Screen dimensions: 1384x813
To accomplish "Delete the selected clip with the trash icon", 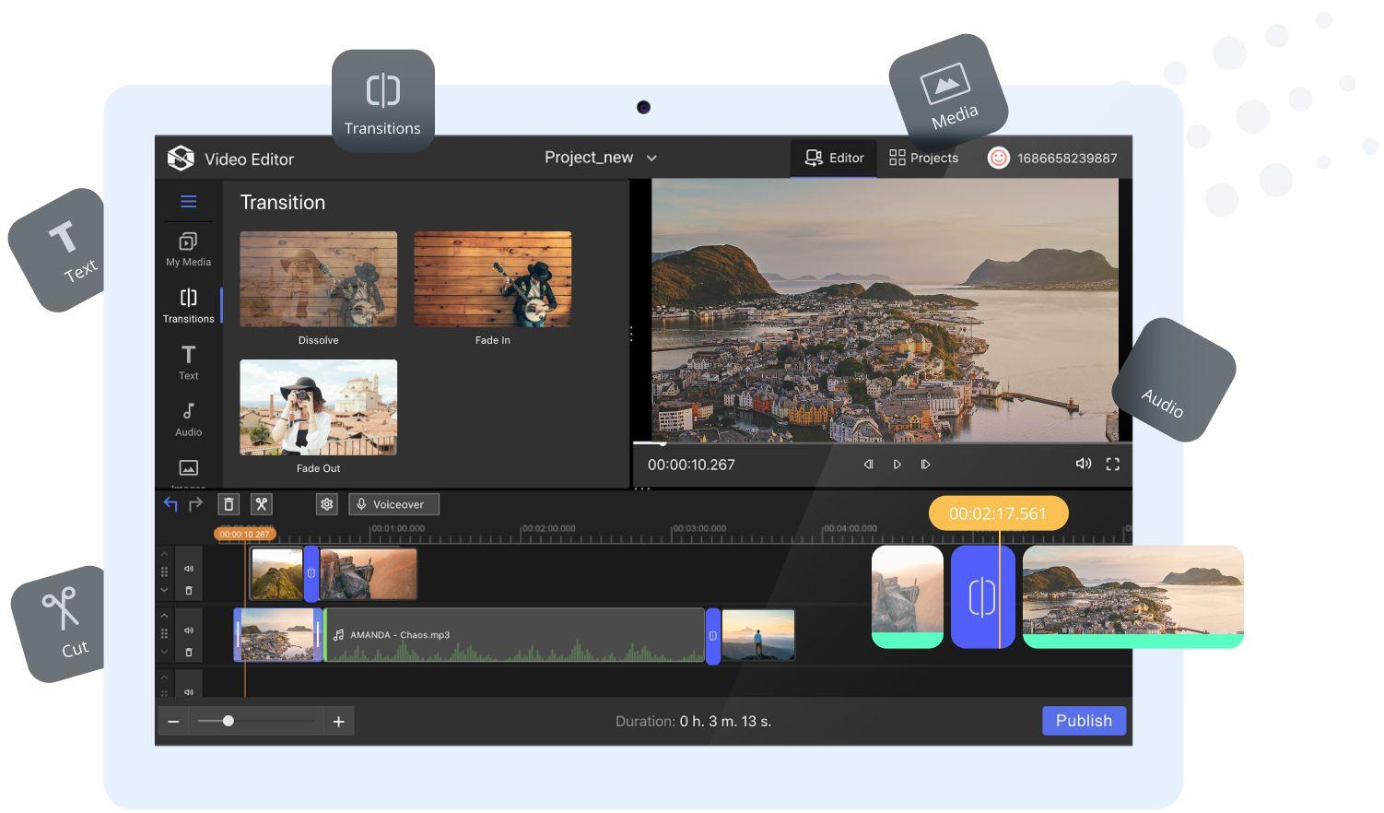I will point(228,504).
